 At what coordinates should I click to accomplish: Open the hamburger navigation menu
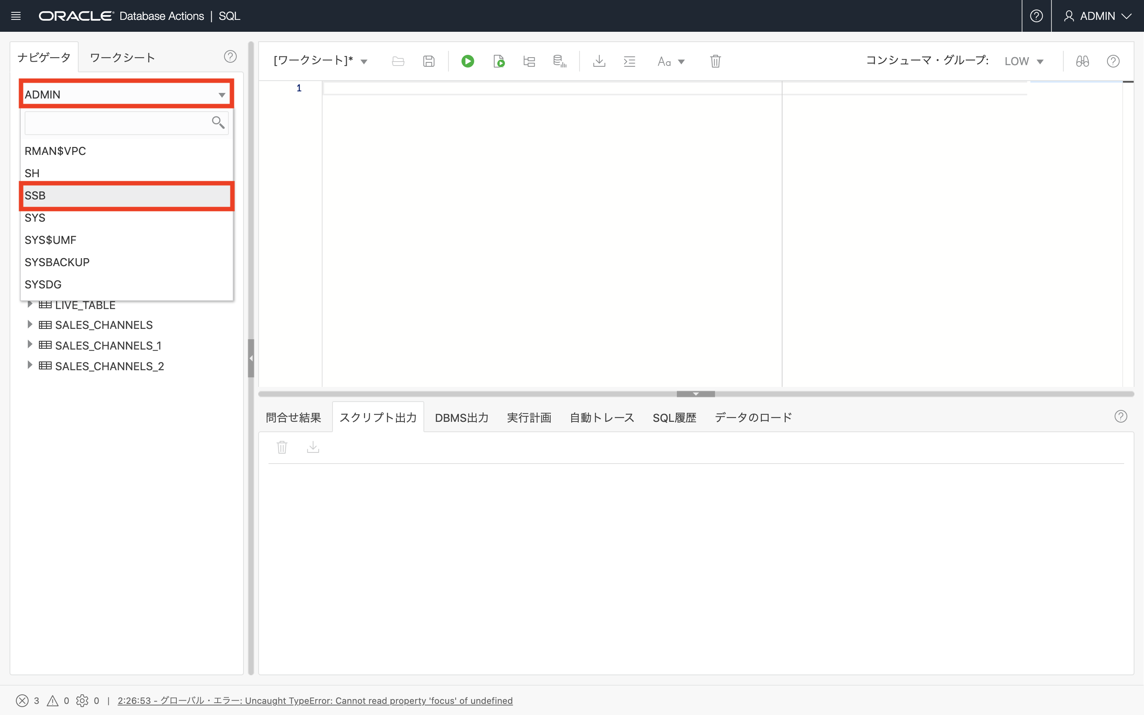coord(15,16)
